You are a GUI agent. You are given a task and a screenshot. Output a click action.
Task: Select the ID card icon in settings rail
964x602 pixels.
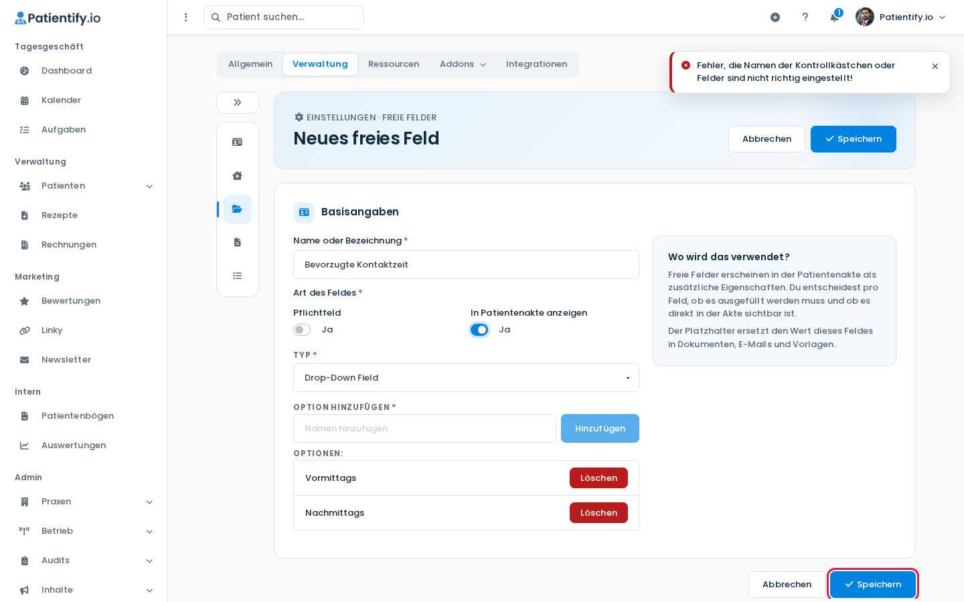click(x=238, y=142)
